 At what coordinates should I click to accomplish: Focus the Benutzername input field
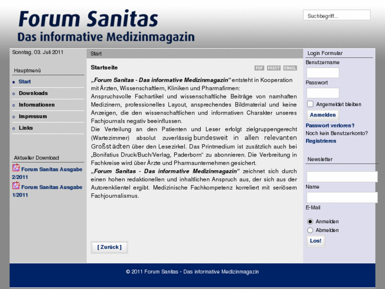pyautogui.click(x=323, y=73)
